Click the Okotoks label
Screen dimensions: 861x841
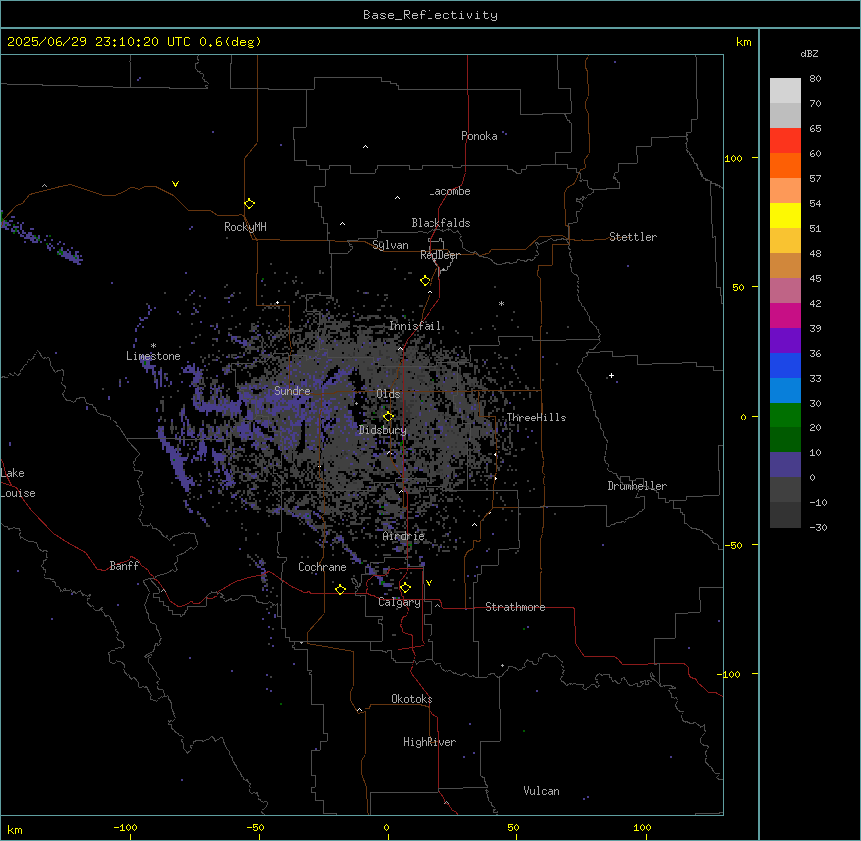(412, 699)
